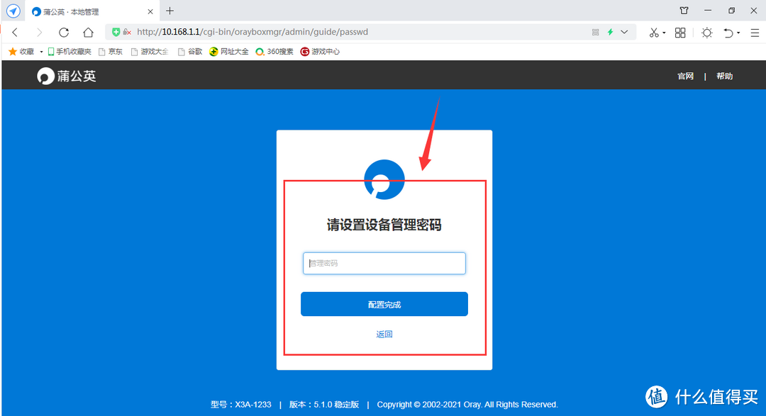Open the 帮助 link in page header
Viewport: 766px width, 416px height.
coord(724,75)
